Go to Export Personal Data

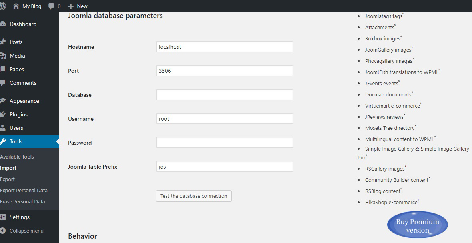pos(24,190)
